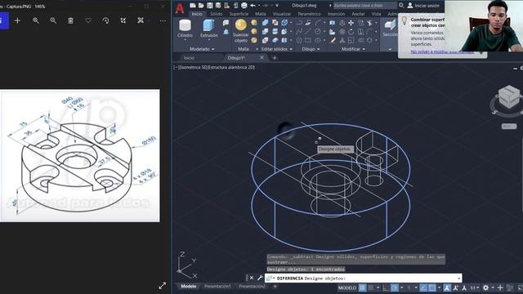
Task: Click the zoom in icon in Photos viewer
Action: pyautogui.click(x=36, y=20)
